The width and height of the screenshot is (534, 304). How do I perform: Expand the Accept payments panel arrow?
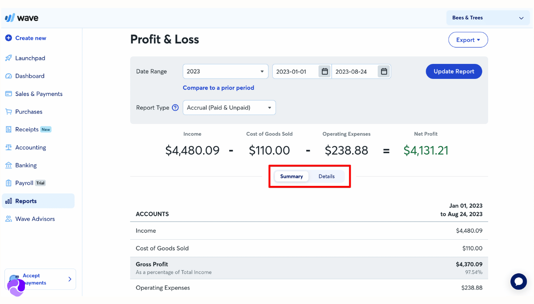pos(69,279)
